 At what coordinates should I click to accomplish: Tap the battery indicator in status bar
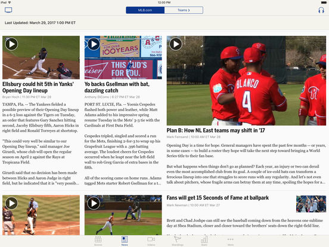click(324, 2)
